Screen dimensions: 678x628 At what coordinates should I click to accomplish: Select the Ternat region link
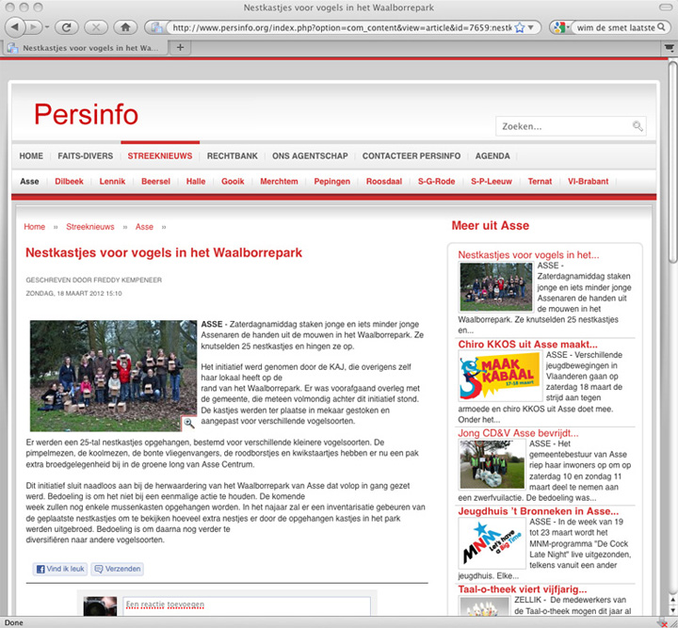[x=540, y=182]
